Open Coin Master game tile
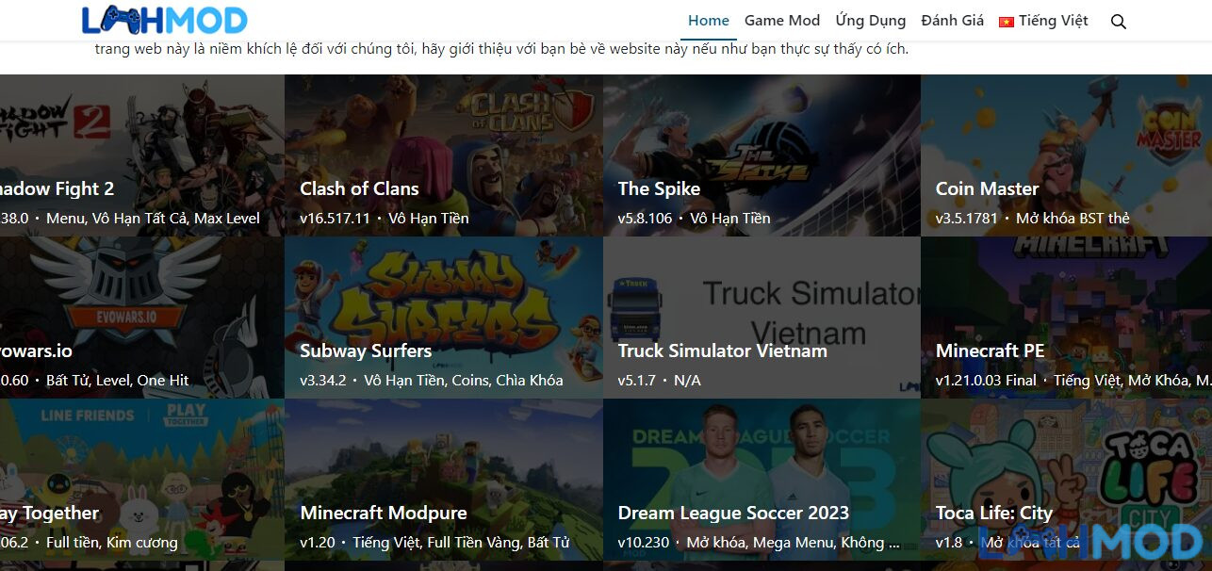1212x571 pixels. 1067,155
